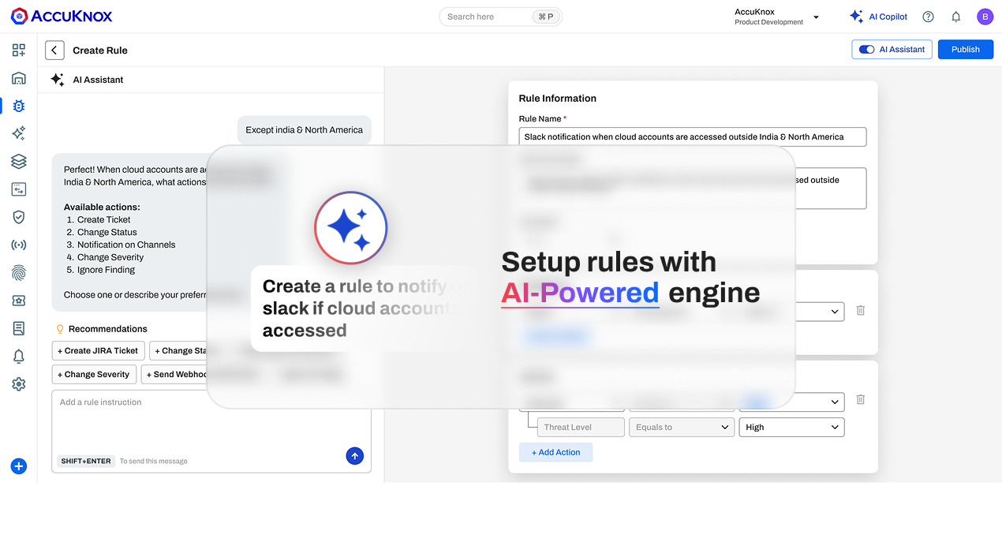Open the notifications bell in the top bar
Viewport: 1002px width, 557px height.
tap(955, 16)
